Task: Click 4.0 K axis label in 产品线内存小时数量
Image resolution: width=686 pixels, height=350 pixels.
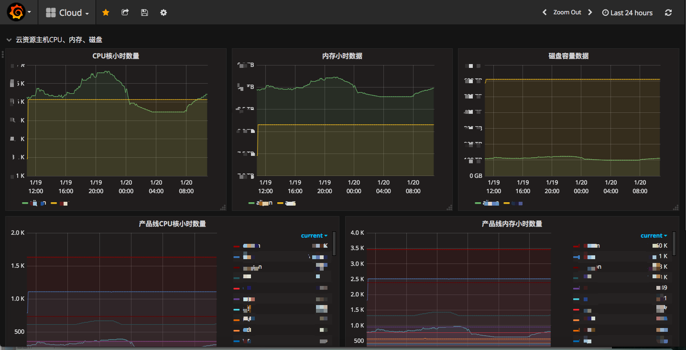Action: [358, 233]
